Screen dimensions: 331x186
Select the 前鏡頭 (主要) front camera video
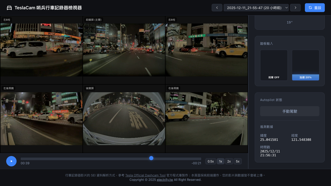coord(124,50)
